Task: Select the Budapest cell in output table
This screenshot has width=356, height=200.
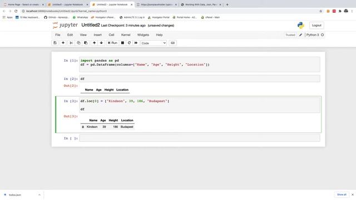Action: pyautogui.click(x=127, y=127)
